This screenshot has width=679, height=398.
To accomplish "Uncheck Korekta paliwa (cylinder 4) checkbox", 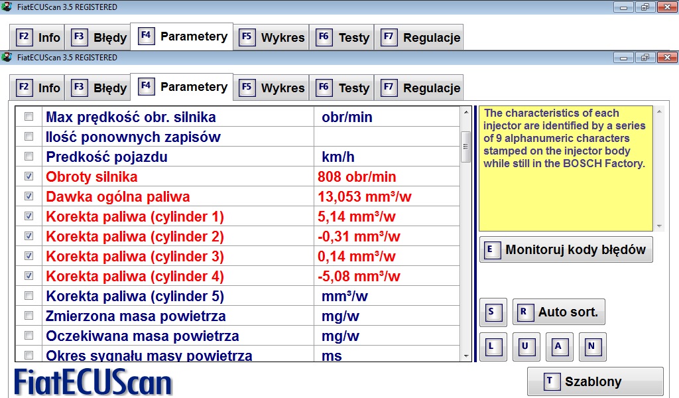I will pyautogui.click(x=29, y=276).
